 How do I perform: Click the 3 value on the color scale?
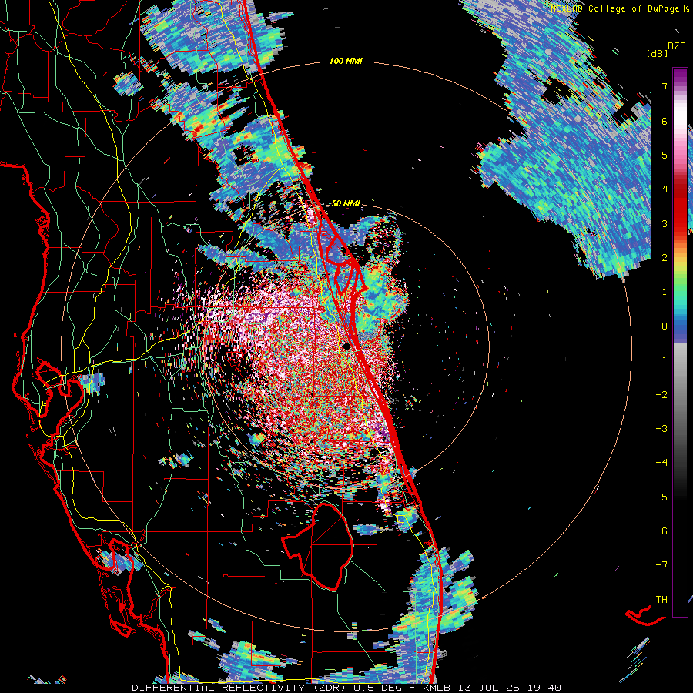pos(665,223)
